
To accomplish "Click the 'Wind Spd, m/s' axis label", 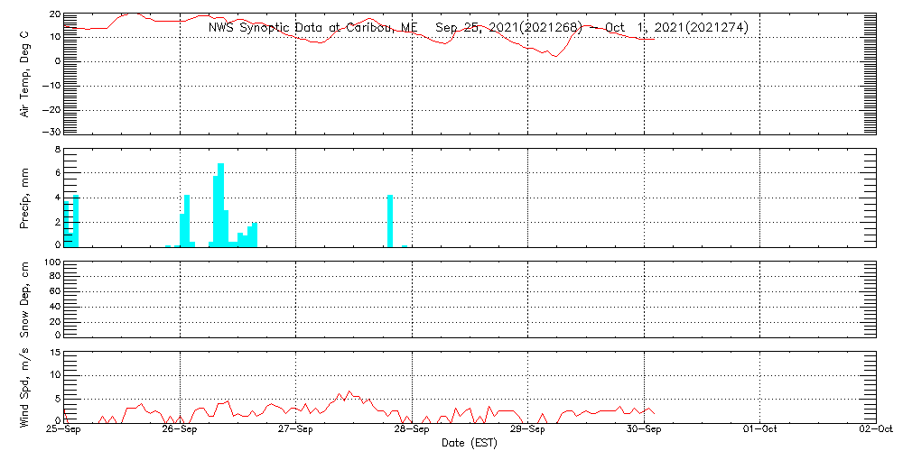I will pos(25,385).
